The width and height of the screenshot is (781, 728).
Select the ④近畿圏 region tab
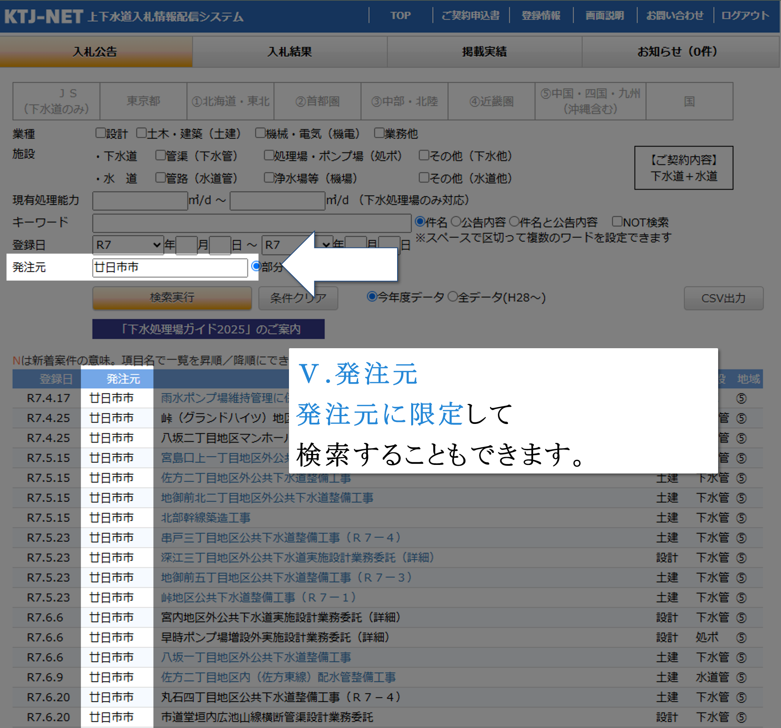coord(491,101)
